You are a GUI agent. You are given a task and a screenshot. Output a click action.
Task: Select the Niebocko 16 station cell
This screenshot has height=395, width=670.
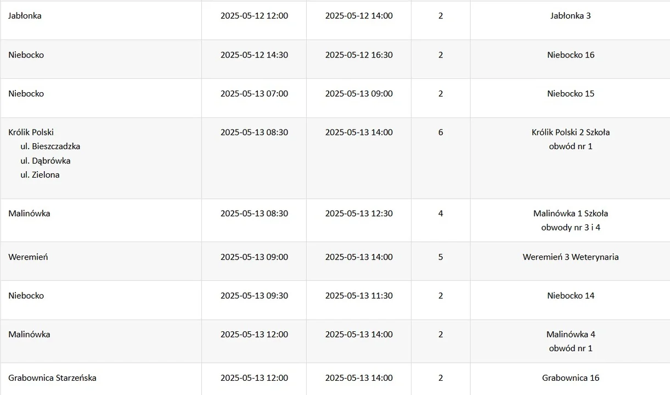570,55
